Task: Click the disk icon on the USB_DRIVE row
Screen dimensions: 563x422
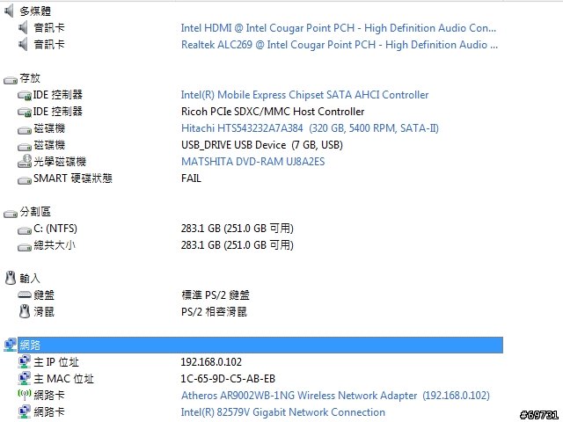Action: [25, 147]
